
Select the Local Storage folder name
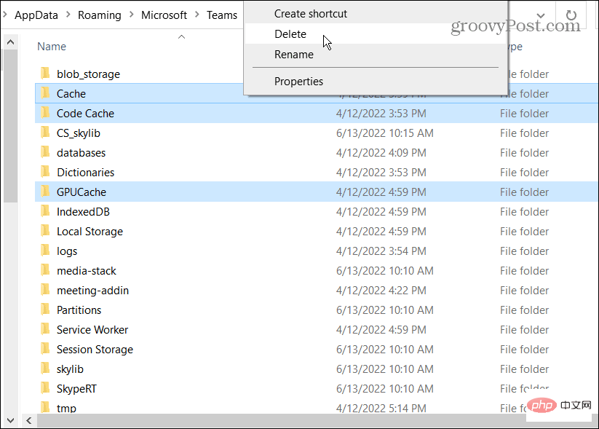[90, 232]
